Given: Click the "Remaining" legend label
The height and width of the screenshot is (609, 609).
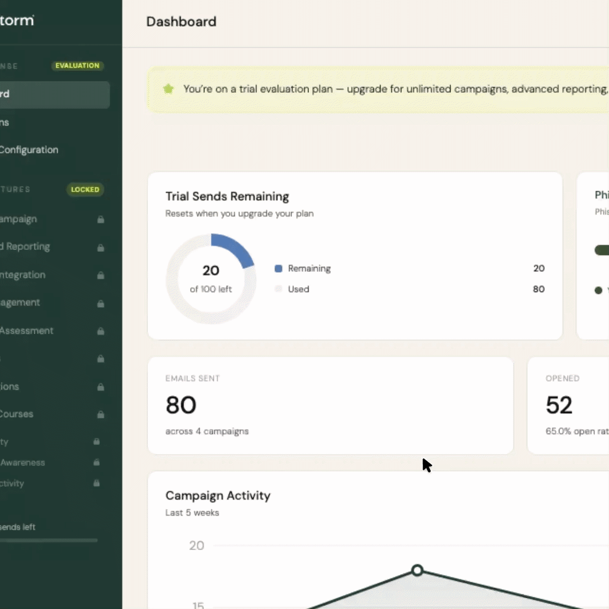Looking at the screenshot, I should click(309, 268).
